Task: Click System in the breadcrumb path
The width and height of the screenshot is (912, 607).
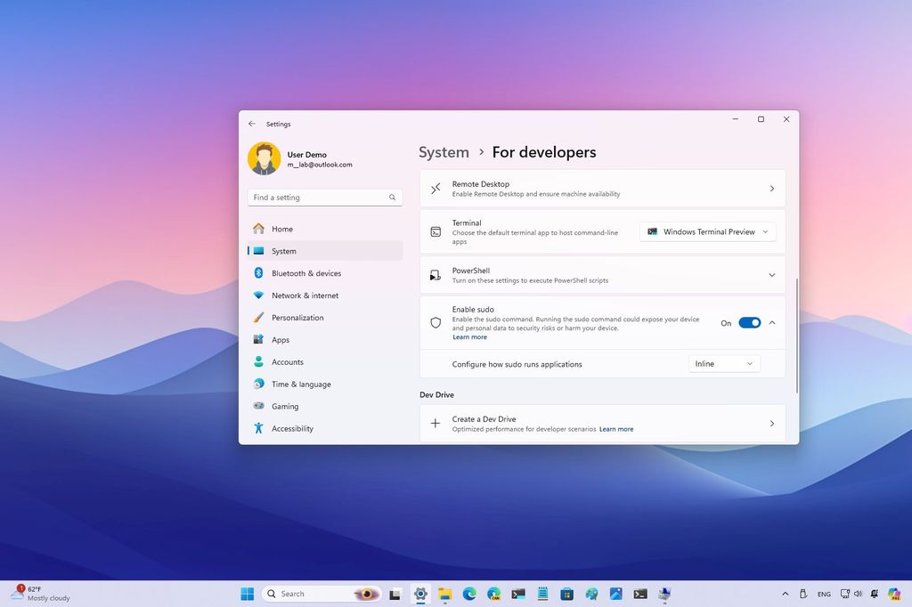Action: 444,152
